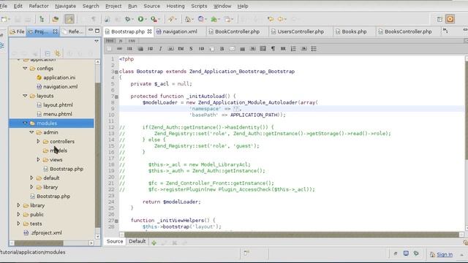Toggle Link with Editor in explorer
Screen dimensions: 468x263
[x=57, y=53]
